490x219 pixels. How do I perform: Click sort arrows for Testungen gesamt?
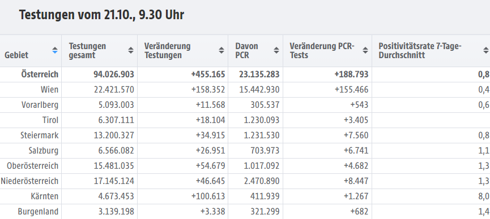(131, 50)
